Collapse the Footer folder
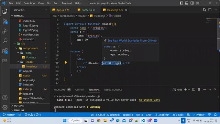 tap(18, 53)
